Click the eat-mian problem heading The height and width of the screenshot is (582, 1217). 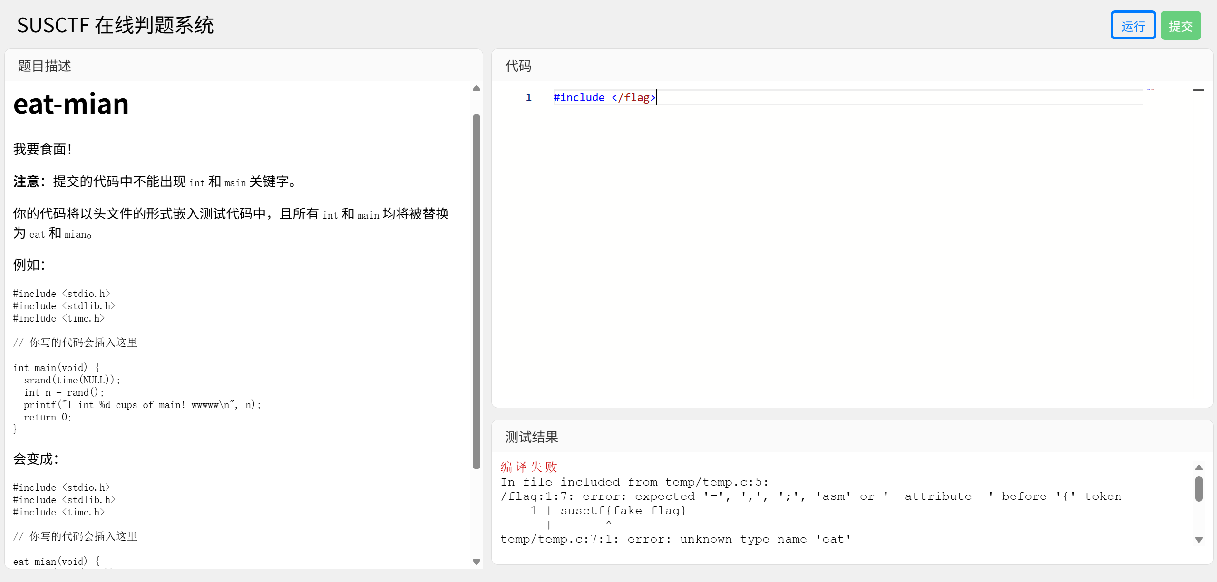71,104
